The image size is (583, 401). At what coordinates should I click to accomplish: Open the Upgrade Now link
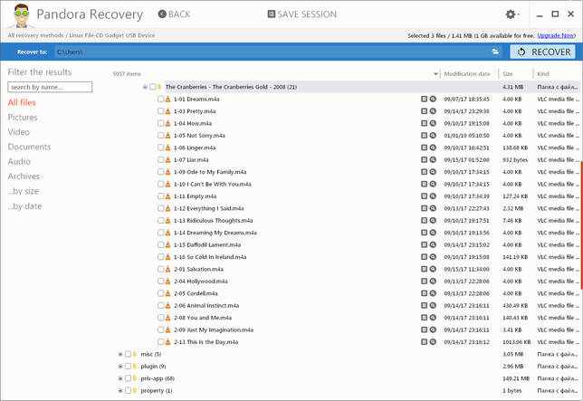557,35
